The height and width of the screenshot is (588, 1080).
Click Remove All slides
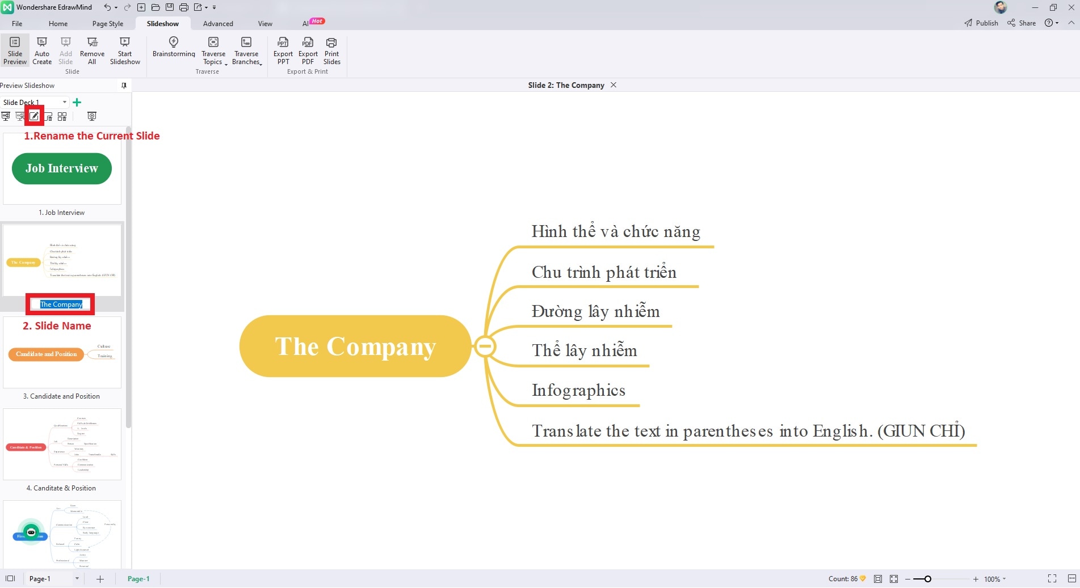coord(92,50)
